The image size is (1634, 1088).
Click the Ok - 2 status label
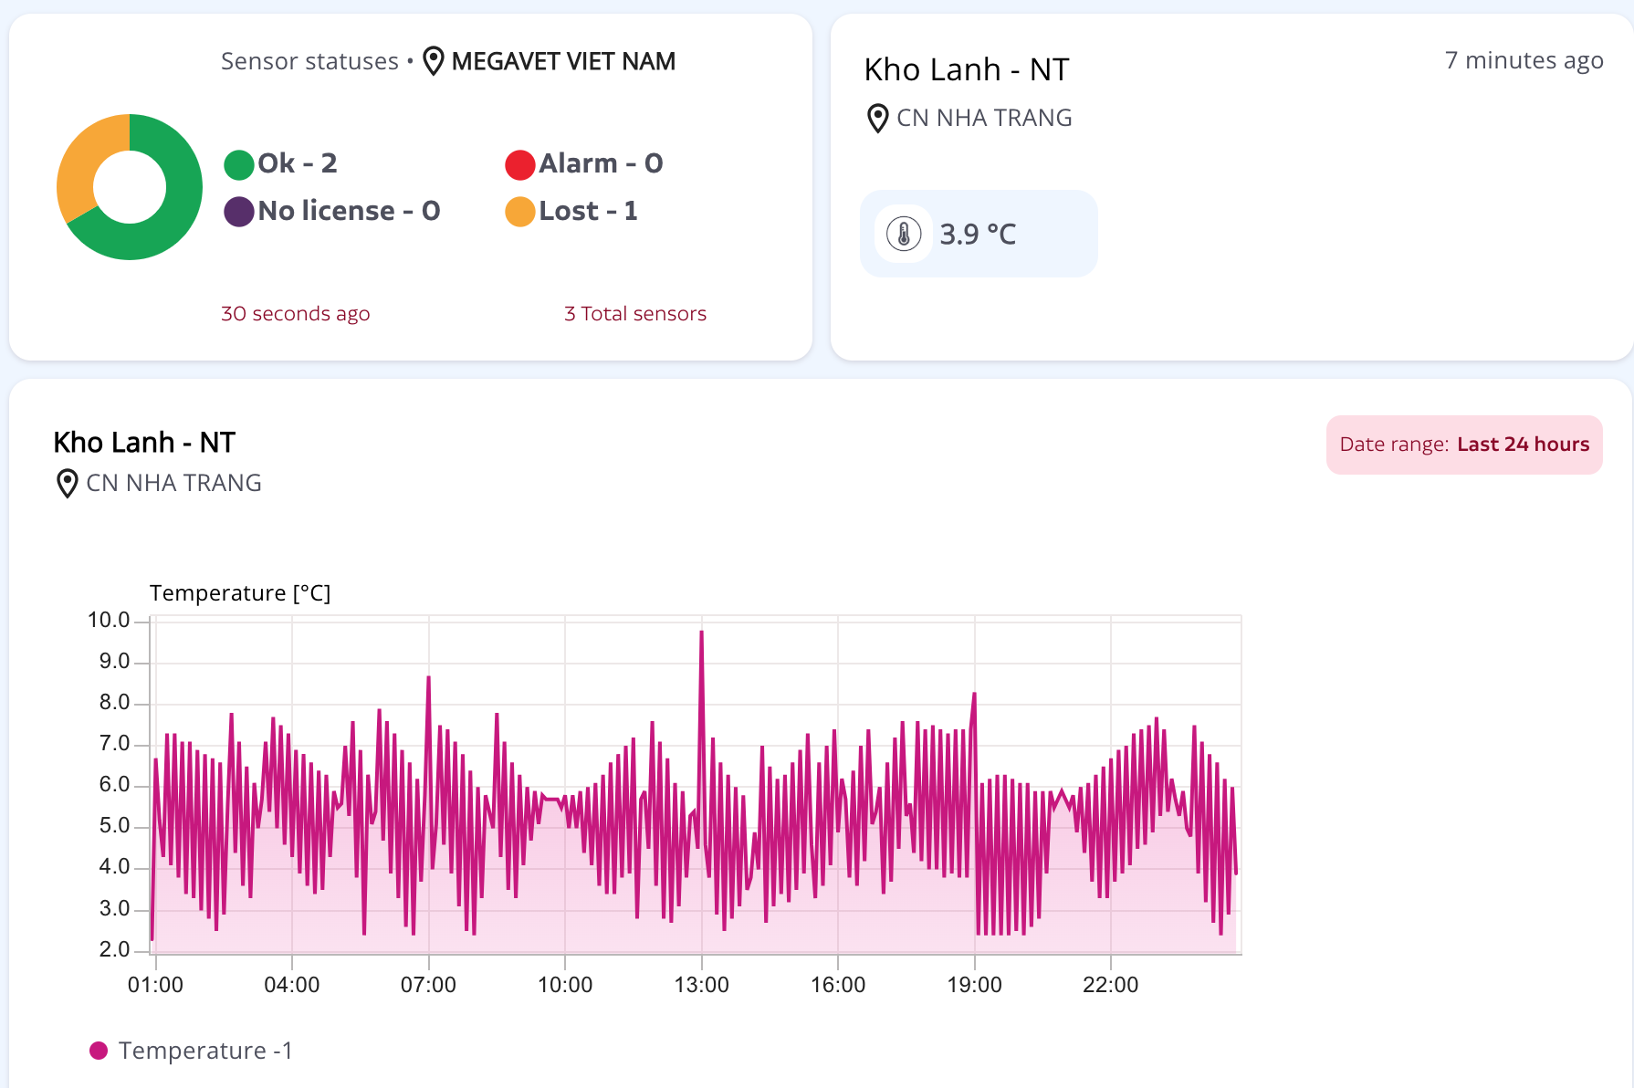pos(298,163)
